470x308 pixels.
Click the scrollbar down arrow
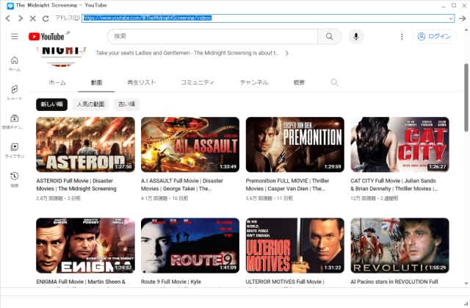466,283
